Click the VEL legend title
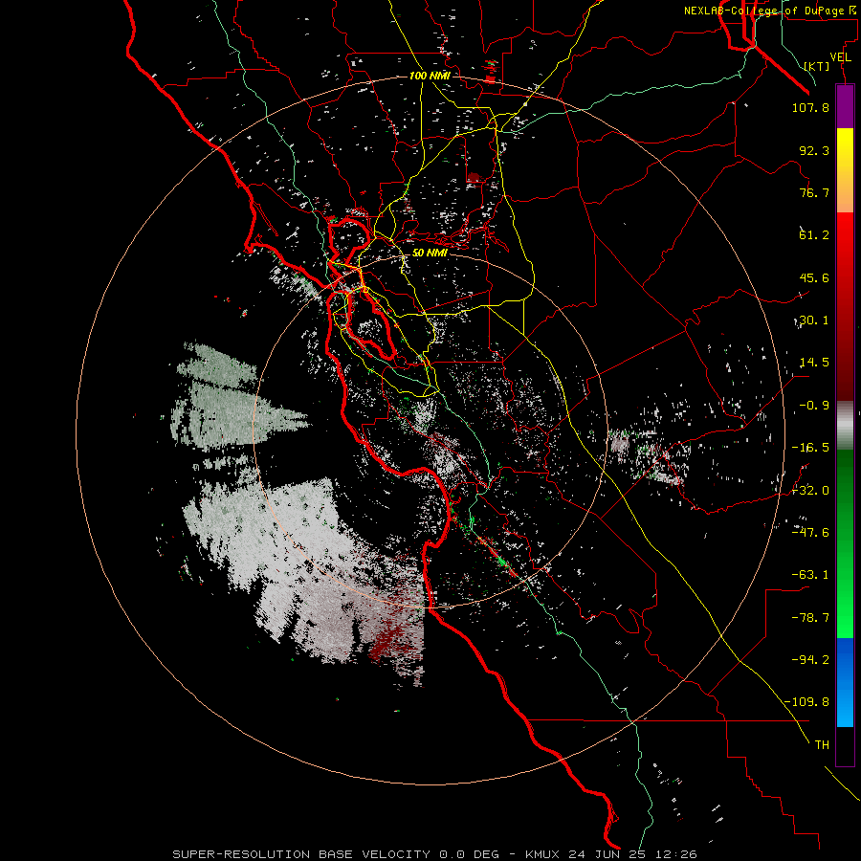Viewport: 861px width, 861px height. [x=840, y=56]
